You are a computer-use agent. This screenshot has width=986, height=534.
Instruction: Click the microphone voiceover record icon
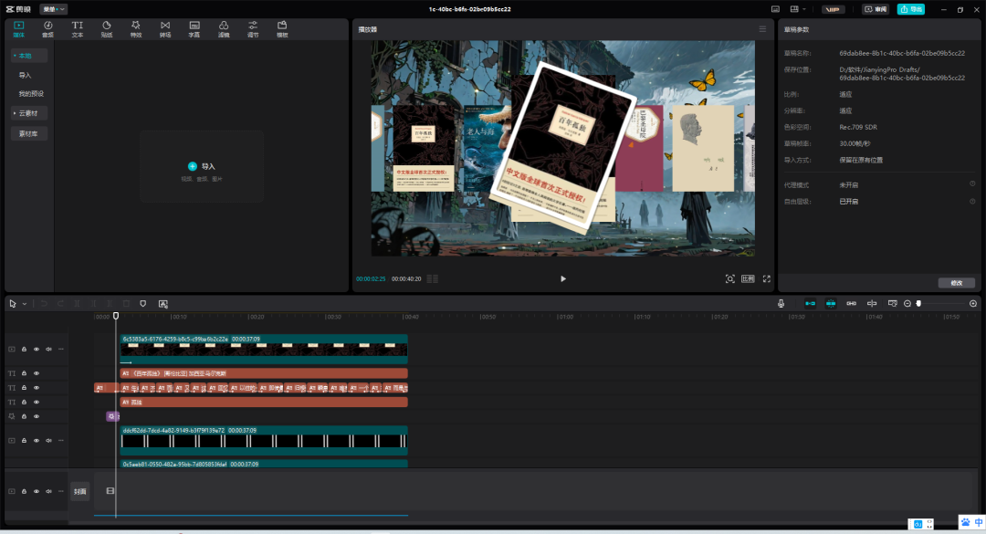pyautogui.click(x=781, y=303)
